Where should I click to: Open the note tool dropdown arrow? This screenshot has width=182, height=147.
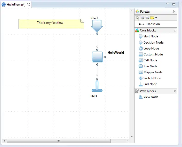point(156,18)
